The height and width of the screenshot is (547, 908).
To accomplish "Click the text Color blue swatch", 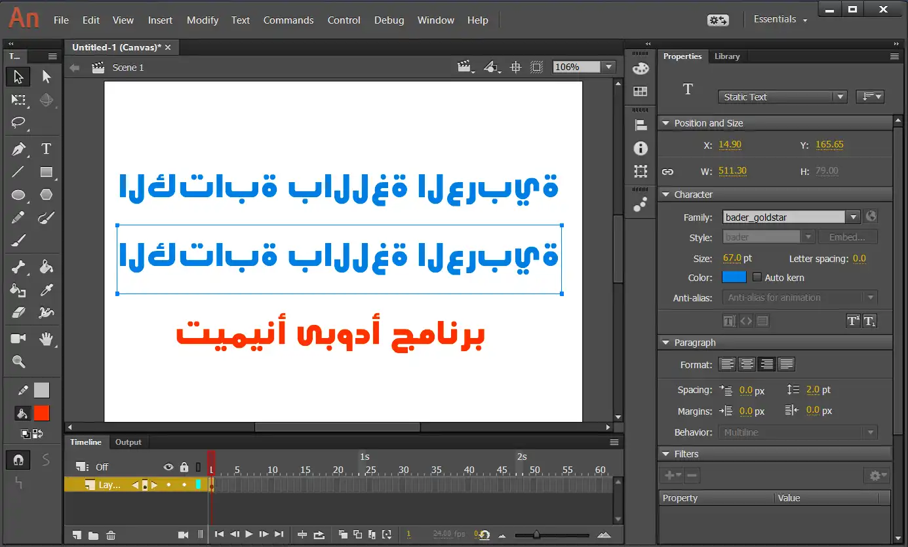I will tap(734, 277).
